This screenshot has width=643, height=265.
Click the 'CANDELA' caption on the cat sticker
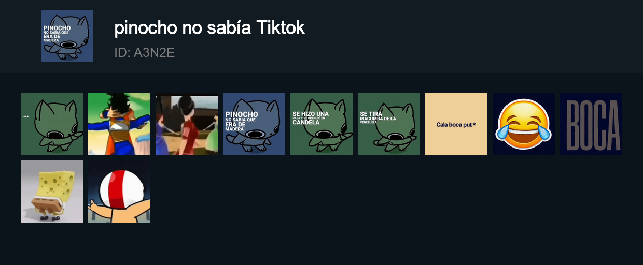tap(306, 123)
